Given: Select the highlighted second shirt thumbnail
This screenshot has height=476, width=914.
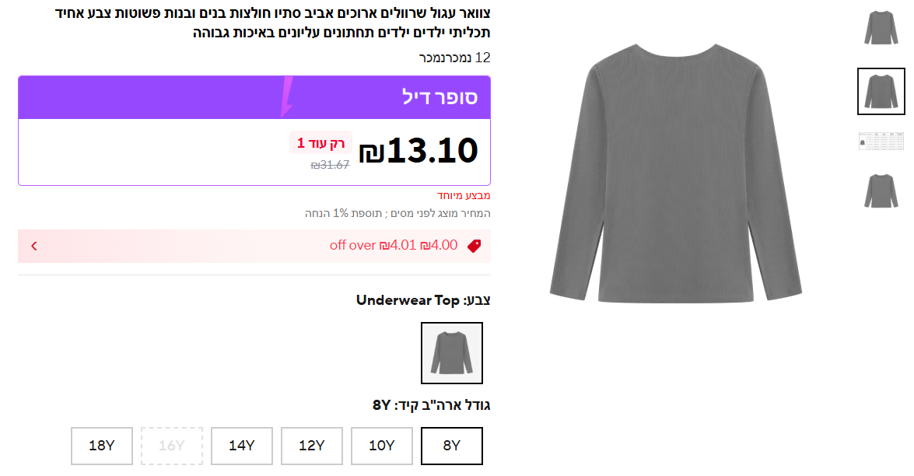Looking at the screenshot, I should point(881,91).
